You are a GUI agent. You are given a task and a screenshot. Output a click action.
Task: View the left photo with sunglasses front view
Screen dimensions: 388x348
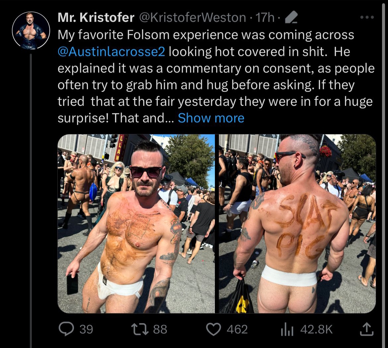coord(136,224)
